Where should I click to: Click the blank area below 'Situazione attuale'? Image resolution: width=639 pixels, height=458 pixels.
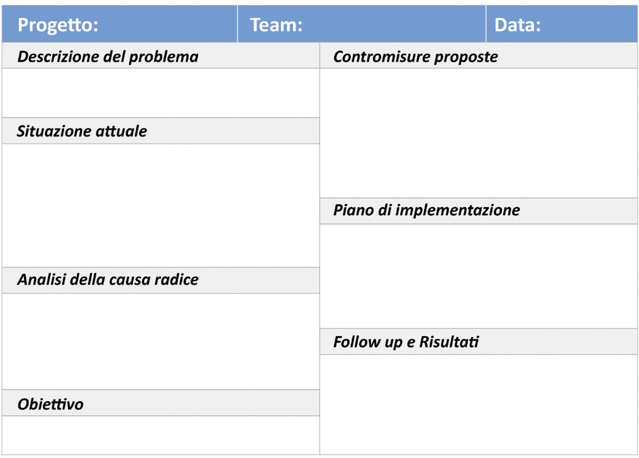coord(160,205)
